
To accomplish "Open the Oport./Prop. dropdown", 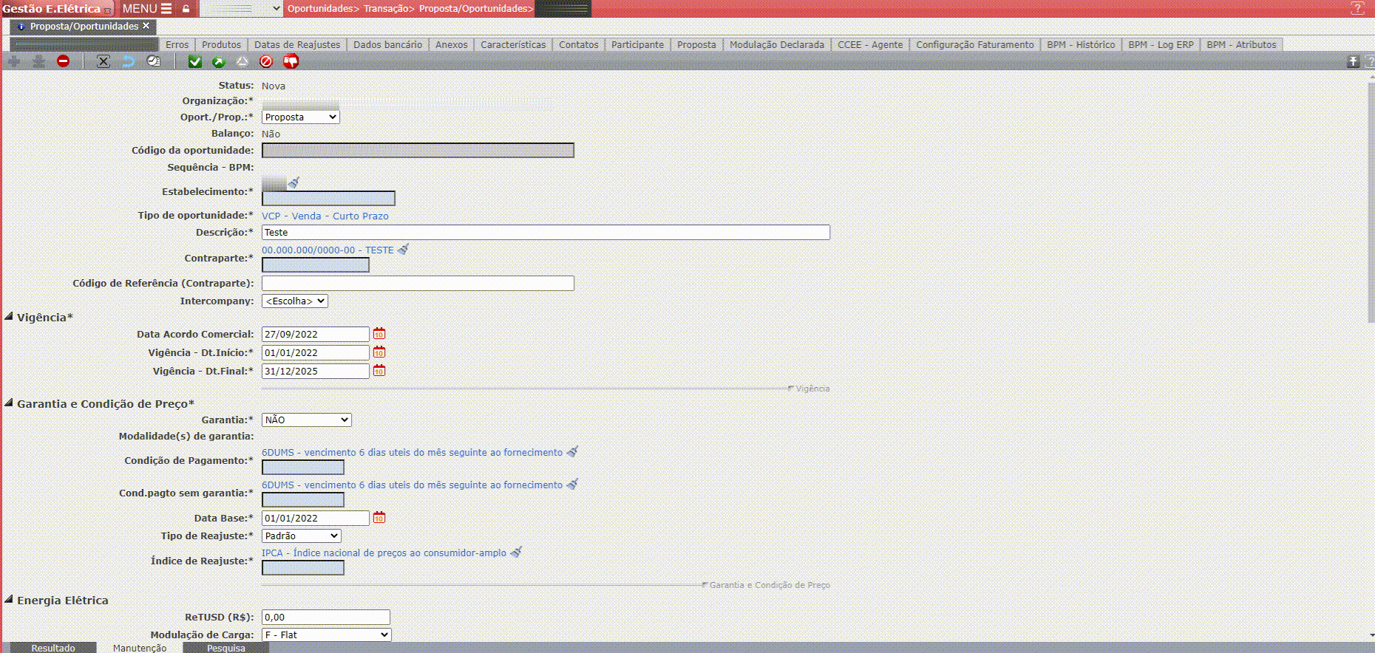I will (x=300, y=117).
